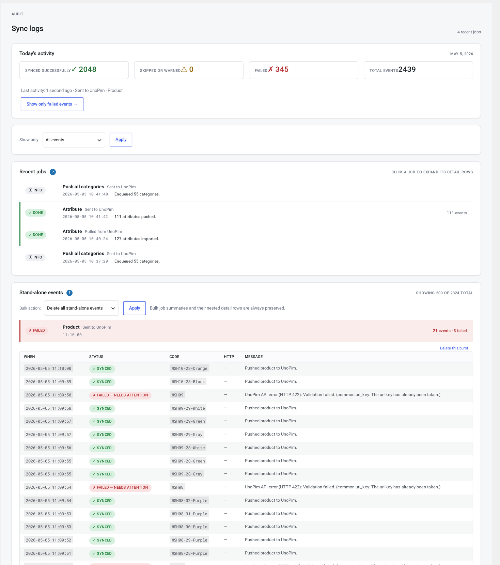Click SYNCED badge for WSH09-29-Gray row
500x565 pixels.
(x=102, y=435)
